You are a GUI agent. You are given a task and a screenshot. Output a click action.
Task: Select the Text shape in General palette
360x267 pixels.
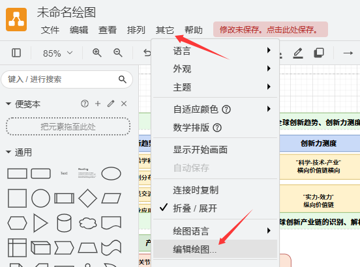64,173
